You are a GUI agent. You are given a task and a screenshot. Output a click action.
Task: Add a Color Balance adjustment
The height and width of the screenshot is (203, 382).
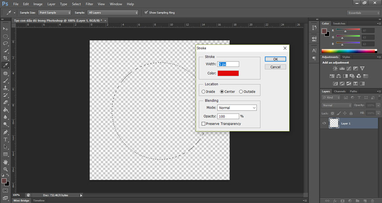point(339,76)
